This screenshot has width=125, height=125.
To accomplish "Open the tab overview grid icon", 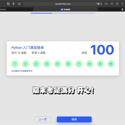I will [x=106, y=4].
